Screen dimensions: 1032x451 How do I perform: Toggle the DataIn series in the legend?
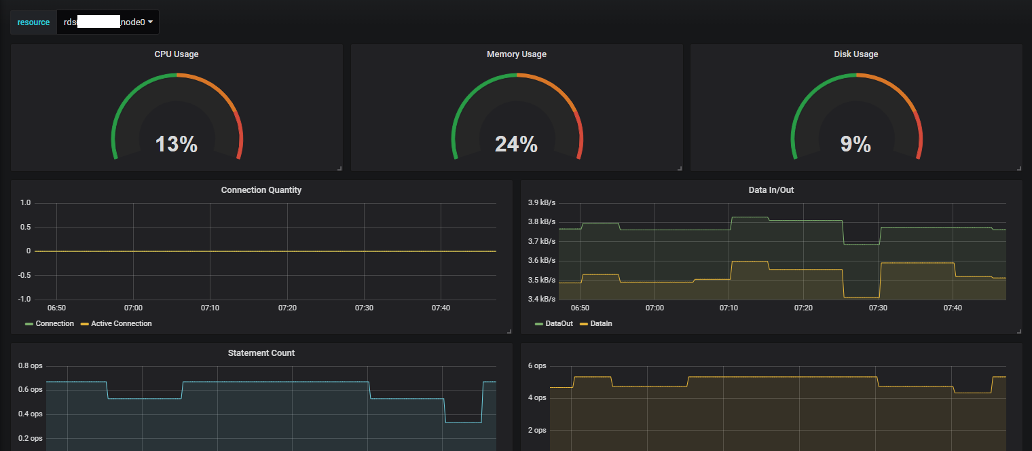pyautogui.click(x=602, y=324)
